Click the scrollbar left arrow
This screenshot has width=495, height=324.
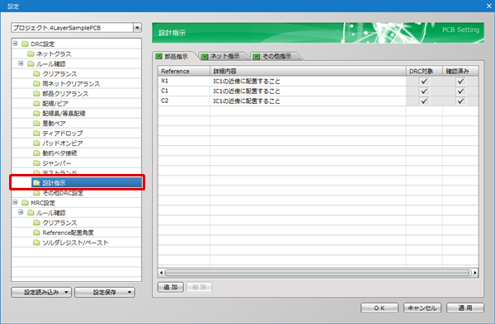(x=162, y=273)
